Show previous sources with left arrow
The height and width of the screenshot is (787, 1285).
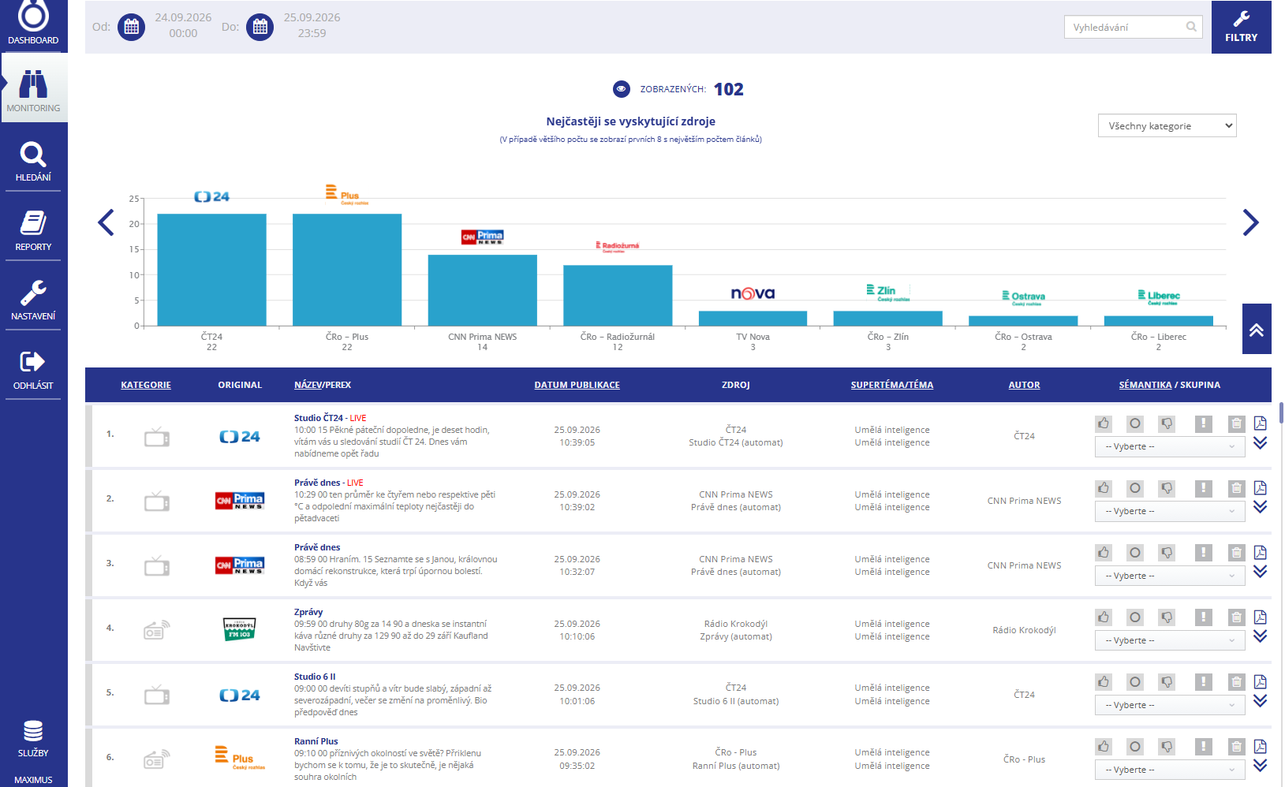tap(106, 222)
